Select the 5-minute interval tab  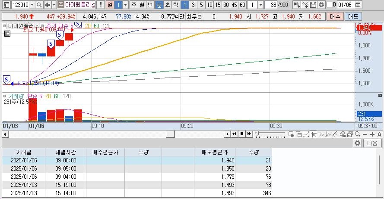pos(201,5)
